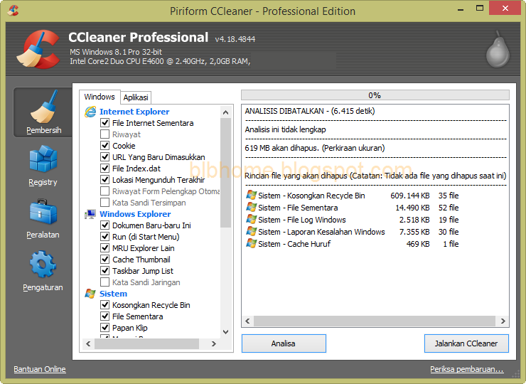The height and width of the screenshot is (384, 526).
Task: Uncheck Cache Thumbnail option
Action: (105, 260)
